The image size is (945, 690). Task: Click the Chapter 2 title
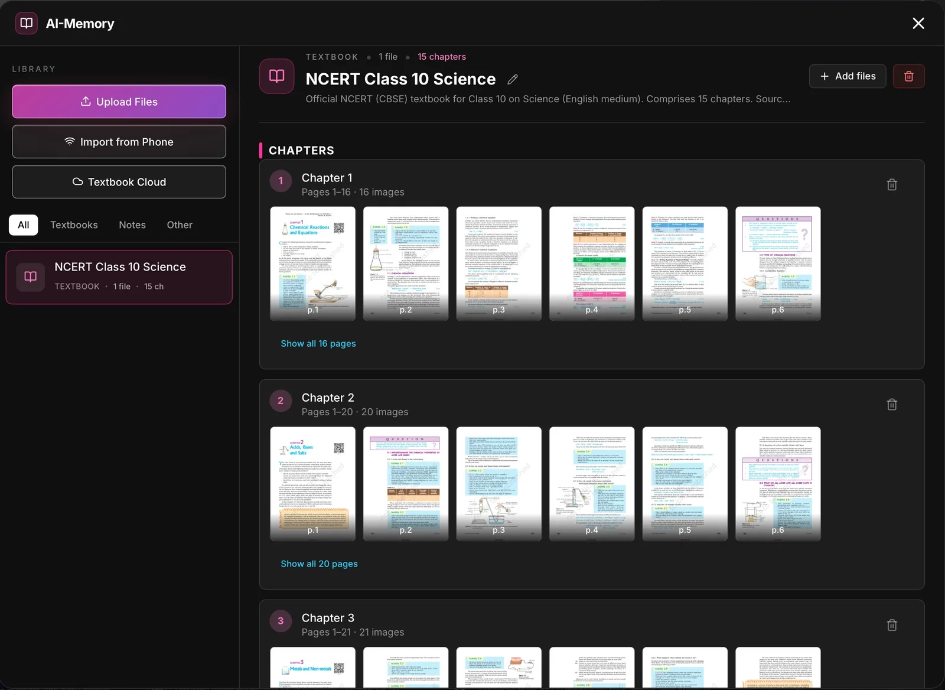(328, 398)
